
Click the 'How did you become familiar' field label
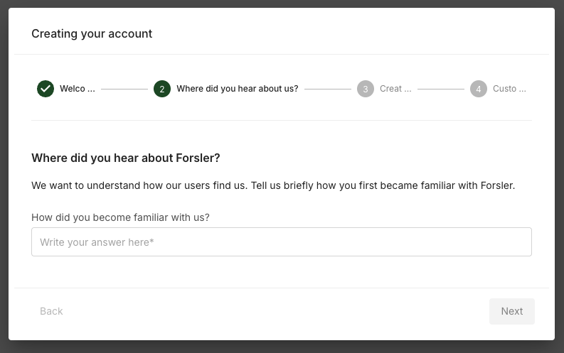(x=120, y=217)
